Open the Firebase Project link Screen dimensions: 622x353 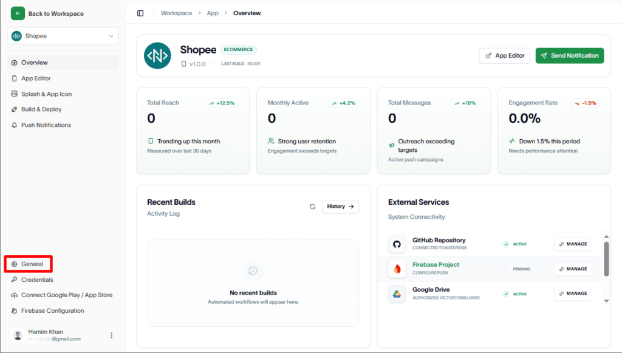tap(436, 264)
